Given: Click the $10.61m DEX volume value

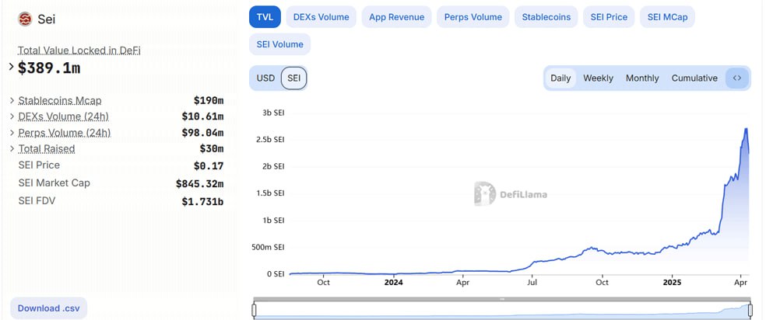Looking at the screenshot, I should tap(202, 117).
